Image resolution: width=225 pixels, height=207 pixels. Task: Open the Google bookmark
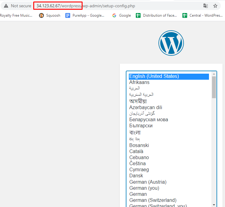[122, 15]
